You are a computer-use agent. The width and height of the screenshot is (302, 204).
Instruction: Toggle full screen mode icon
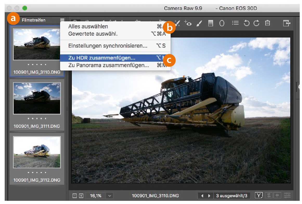(x=286, y=23)
